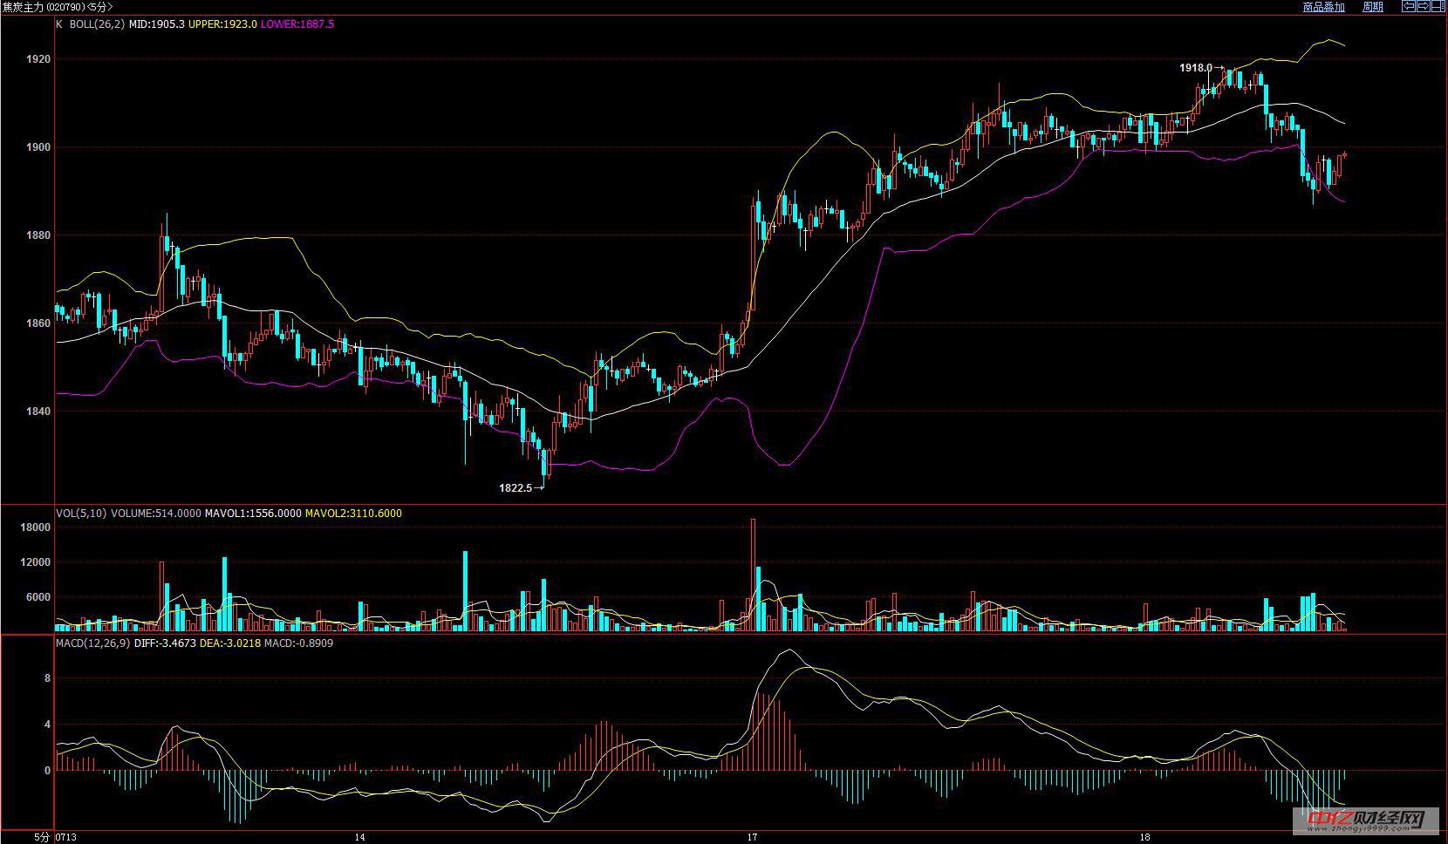Viewport: 1448px width, 844px height.
Task: Click the 焦炭主力 (020790) chart title
Action: [57, 6]
